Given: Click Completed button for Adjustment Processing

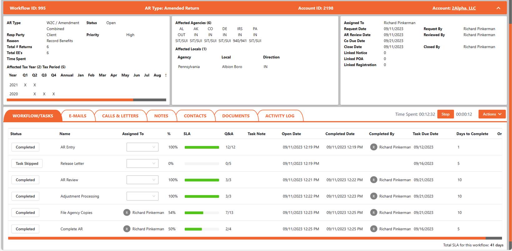Looking at the screenshot, I should (25, 196).
